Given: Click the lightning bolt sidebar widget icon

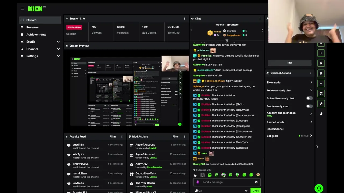Looking at the screenshot, I should (321, 53).
